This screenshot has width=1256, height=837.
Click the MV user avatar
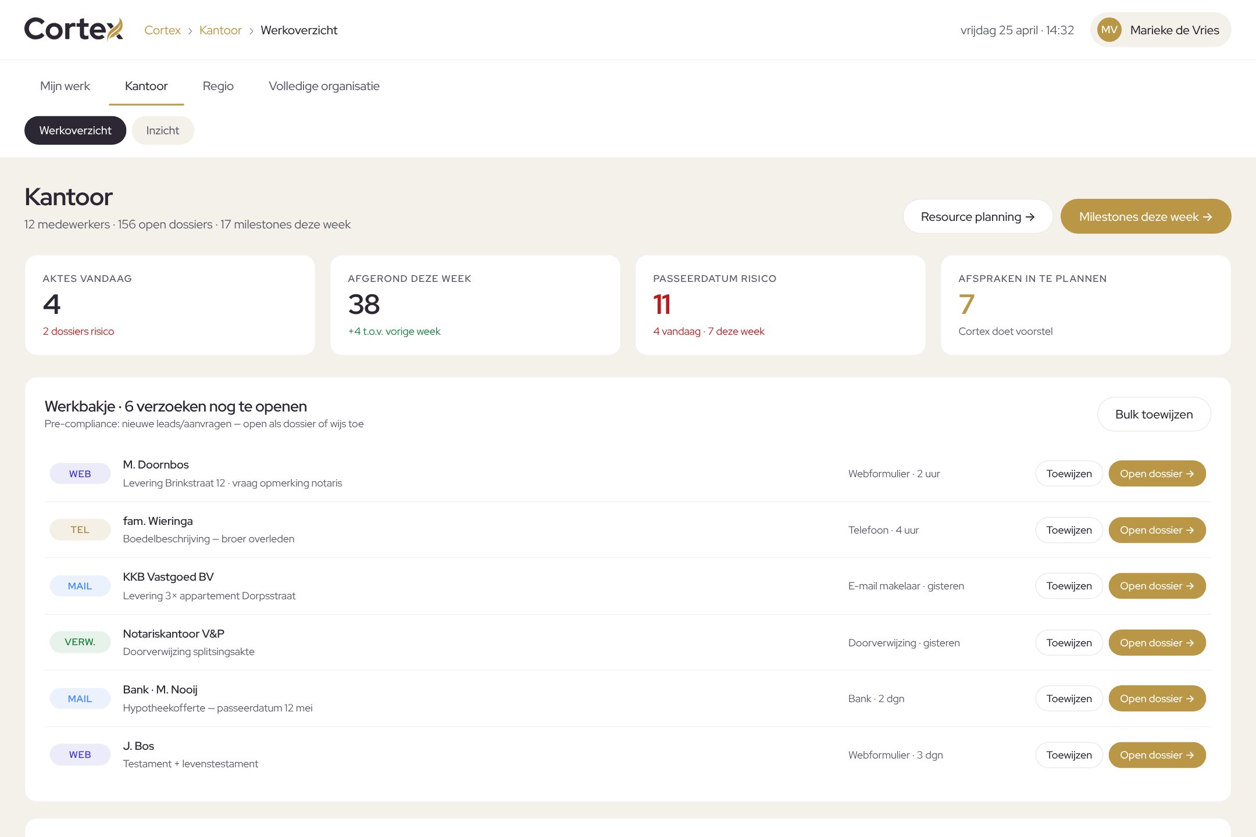click(x=1109, y=30)
